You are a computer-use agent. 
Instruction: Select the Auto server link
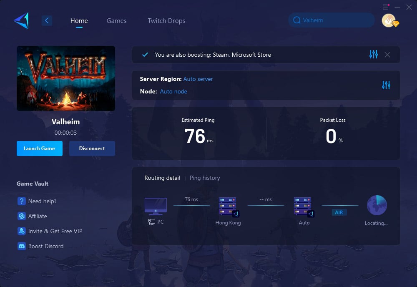[198, 79]
